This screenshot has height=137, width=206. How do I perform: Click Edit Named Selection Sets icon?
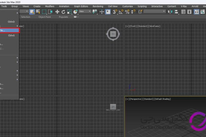(140, 12)
